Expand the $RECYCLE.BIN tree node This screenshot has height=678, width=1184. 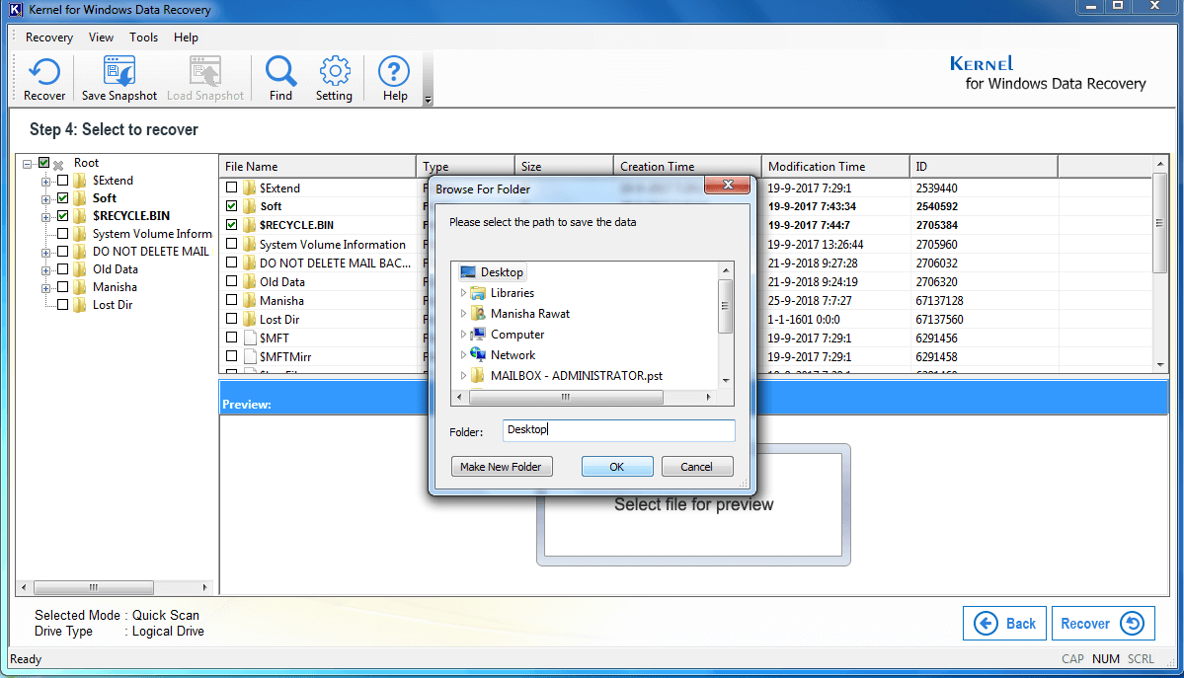pos(46,217)
